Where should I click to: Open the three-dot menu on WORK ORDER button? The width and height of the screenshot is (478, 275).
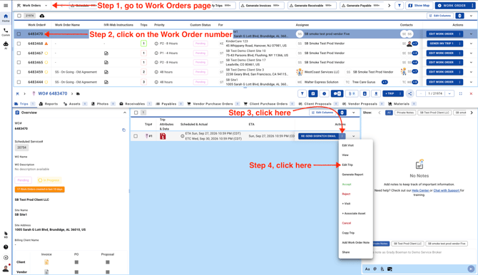click(x=472, y=6)
